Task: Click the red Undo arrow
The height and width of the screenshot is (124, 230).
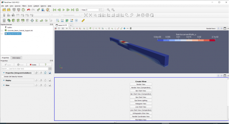Action: [x=29, y=10]
